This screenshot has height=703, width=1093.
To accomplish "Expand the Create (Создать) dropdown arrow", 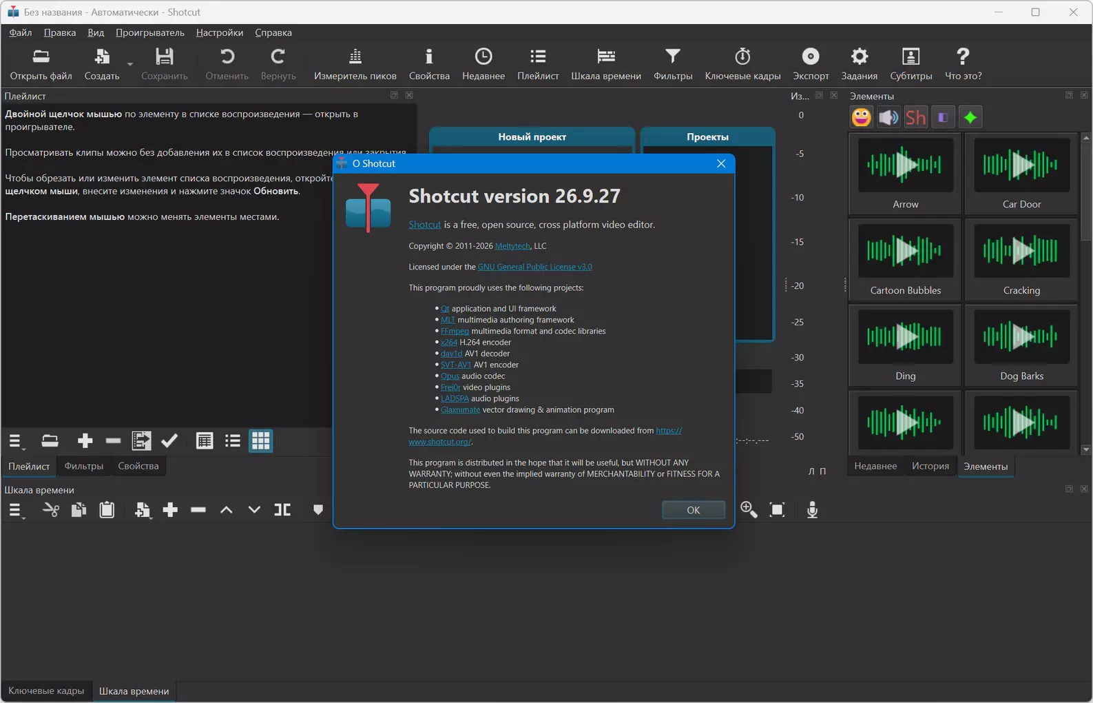I will [130, 64].
